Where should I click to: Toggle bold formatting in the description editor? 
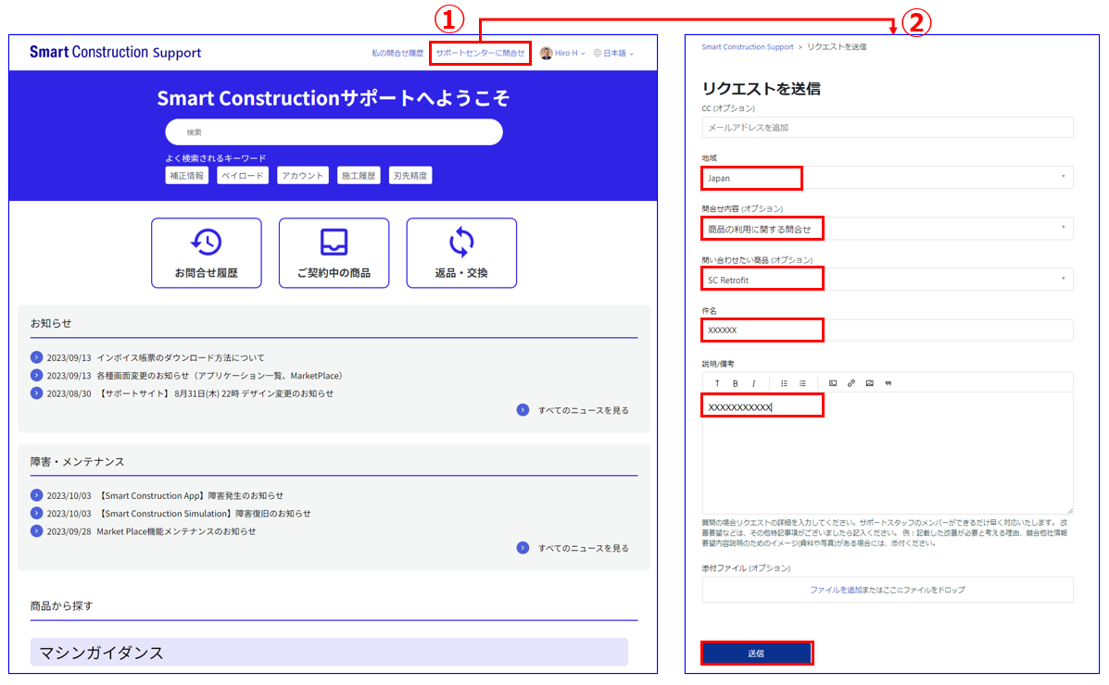(x=735, y=383)
